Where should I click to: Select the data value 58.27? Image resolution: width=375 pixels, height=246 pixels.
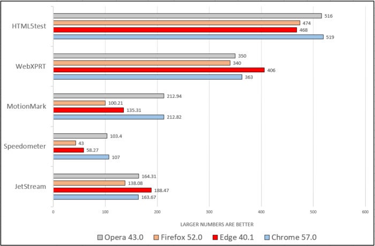92,150
